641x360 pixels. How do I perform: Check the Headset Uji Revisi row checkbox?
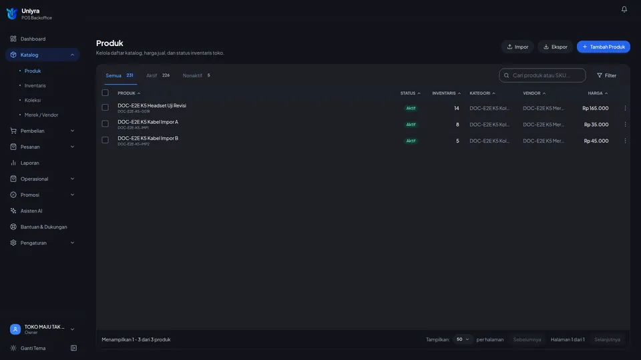point(105,107)
